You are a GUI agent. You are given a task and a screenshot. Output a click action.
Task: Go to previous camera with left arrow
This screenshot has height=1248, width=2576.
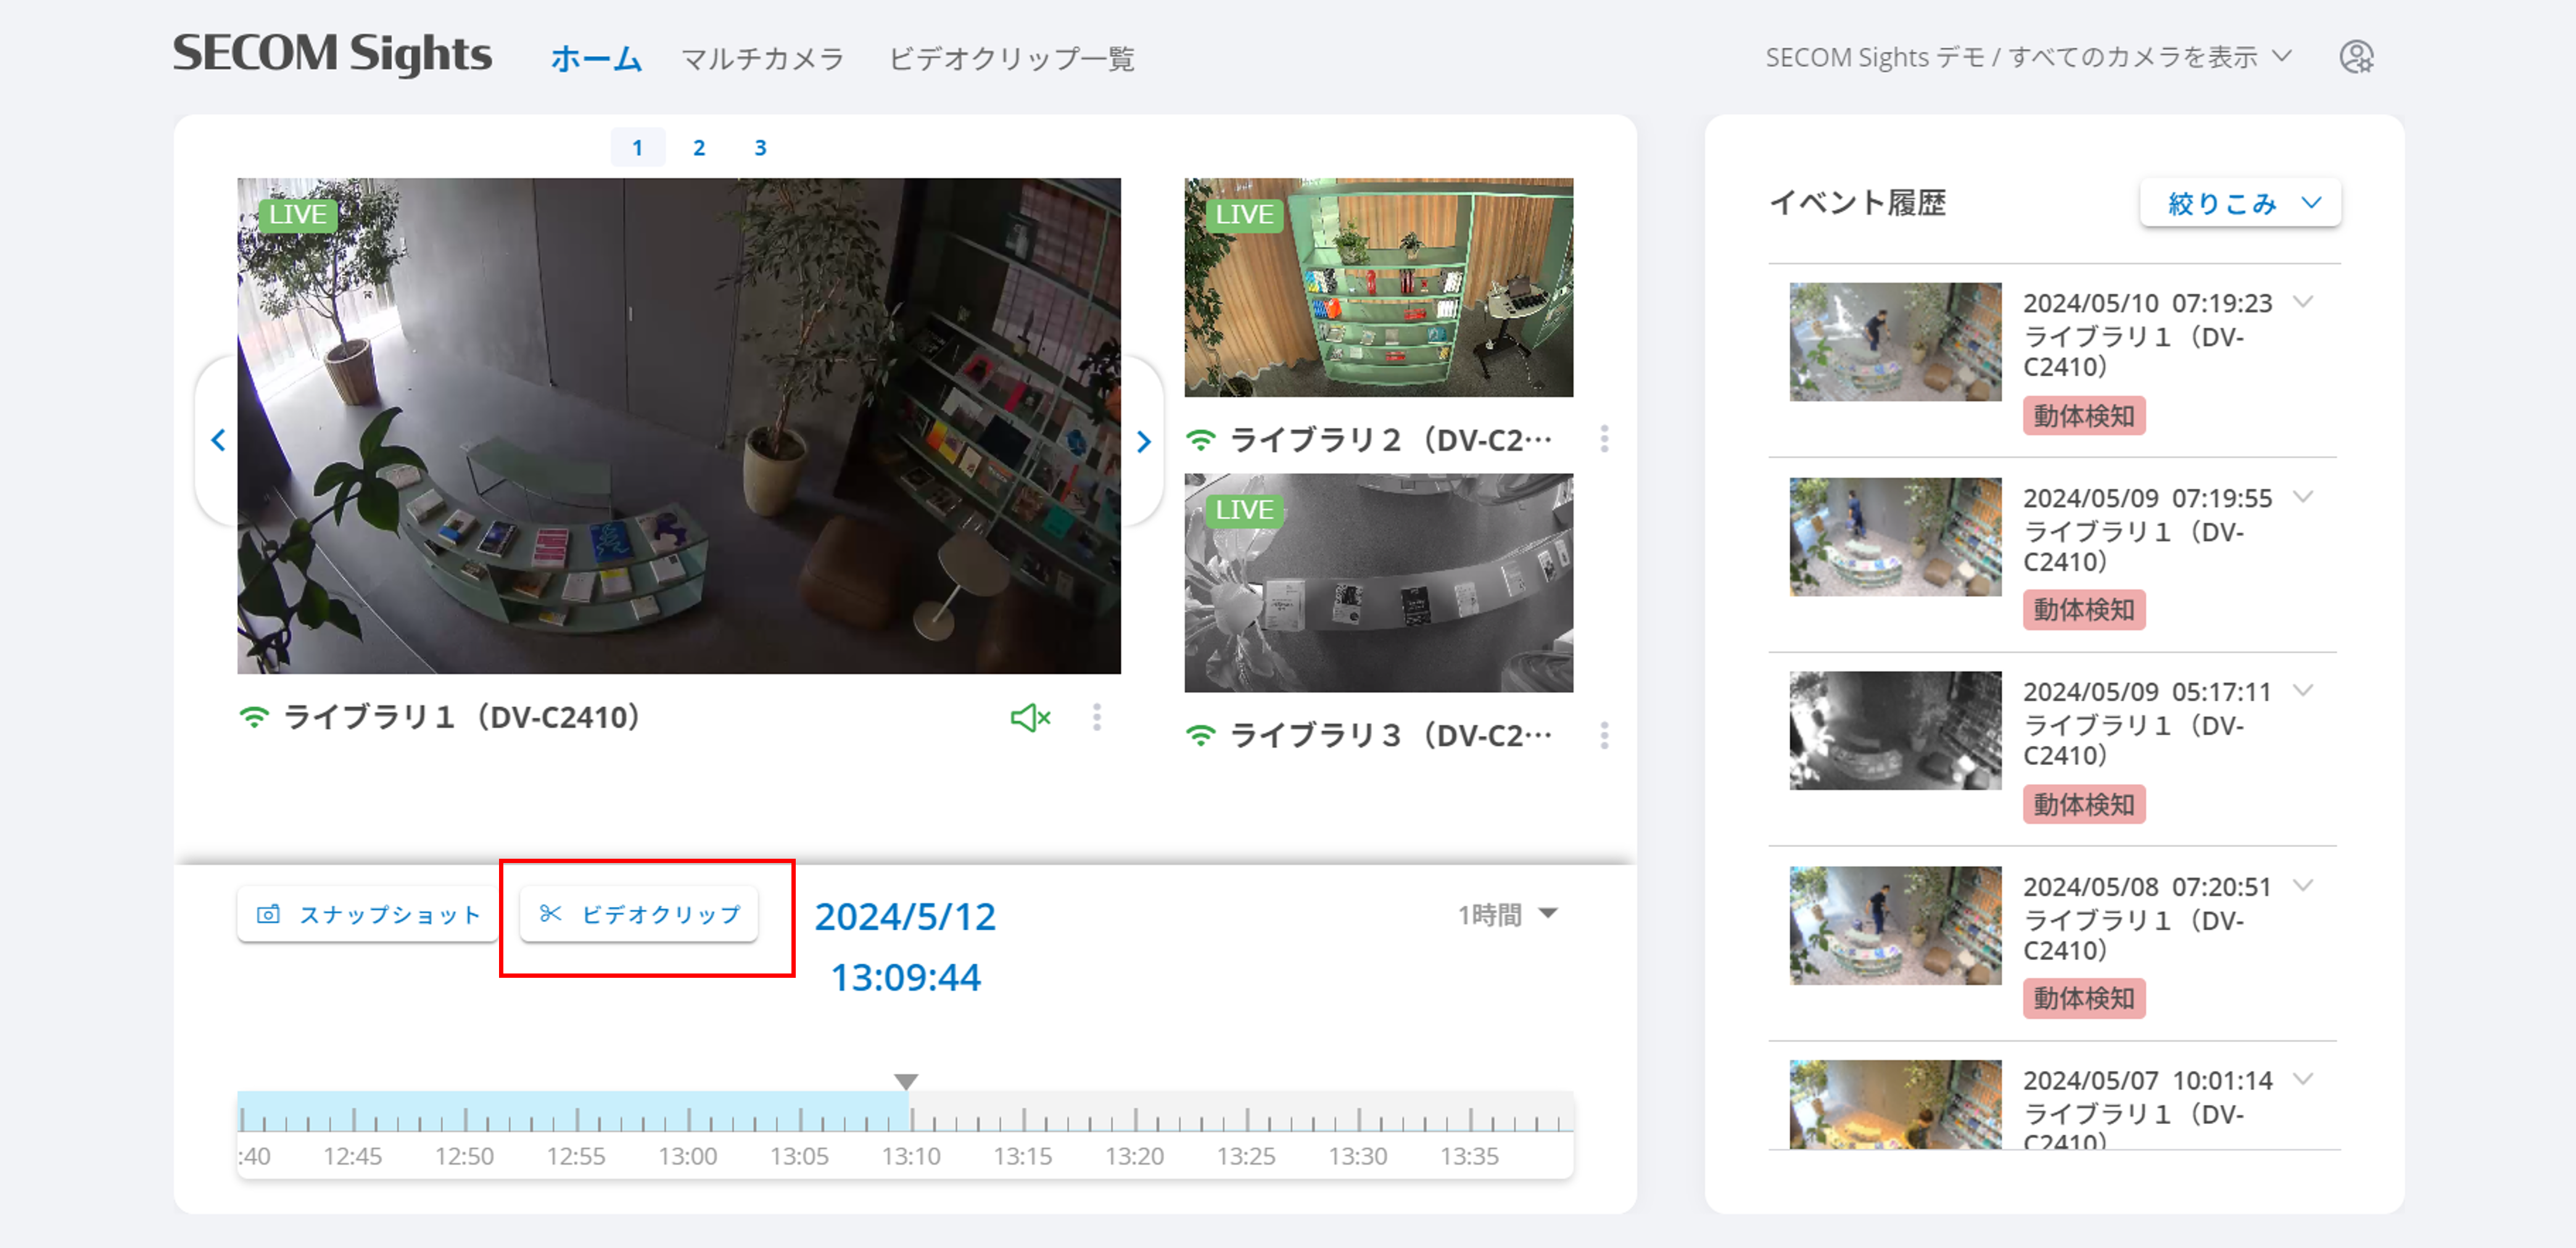pos(218,440)
